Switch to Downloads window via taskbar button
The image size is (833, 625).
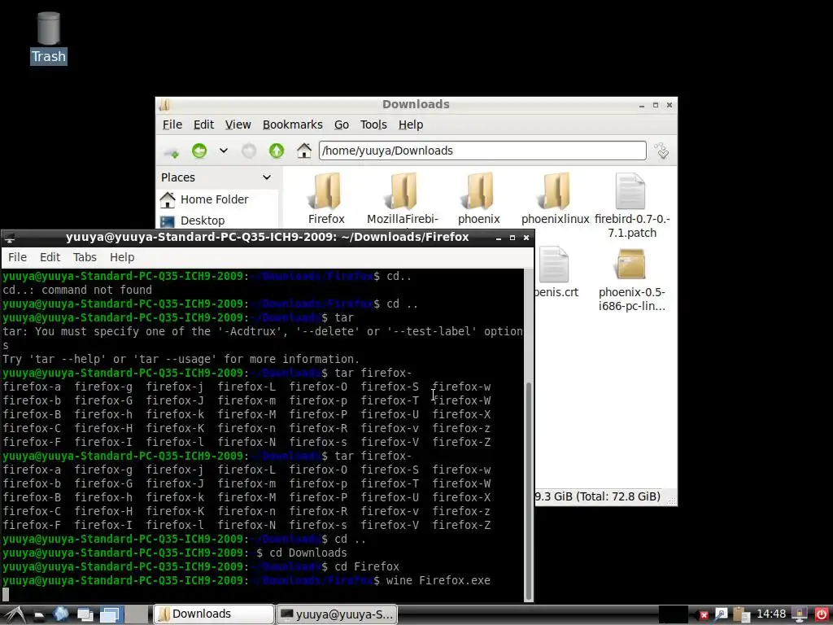tap(214, 614)
